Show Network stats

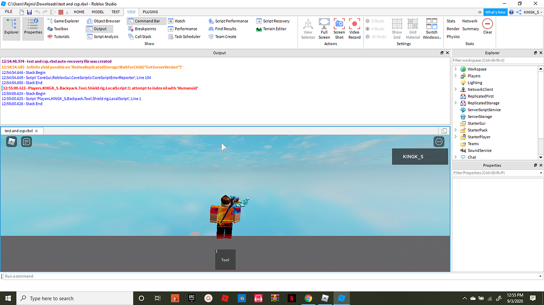[470, 21]
